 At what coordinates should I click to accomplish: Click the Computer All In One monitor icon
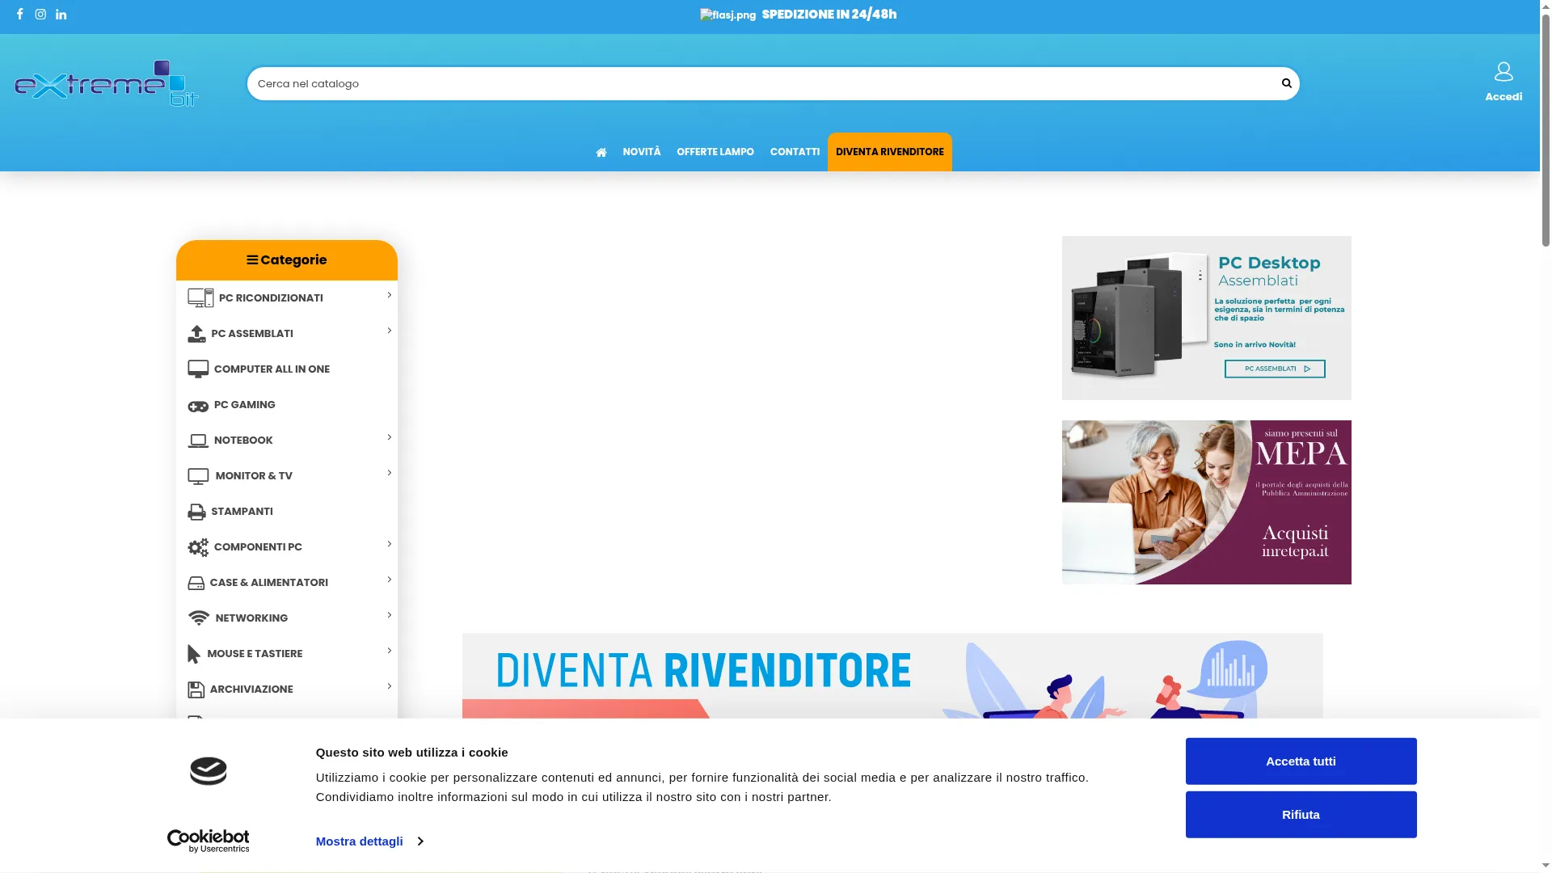(198, 369)
